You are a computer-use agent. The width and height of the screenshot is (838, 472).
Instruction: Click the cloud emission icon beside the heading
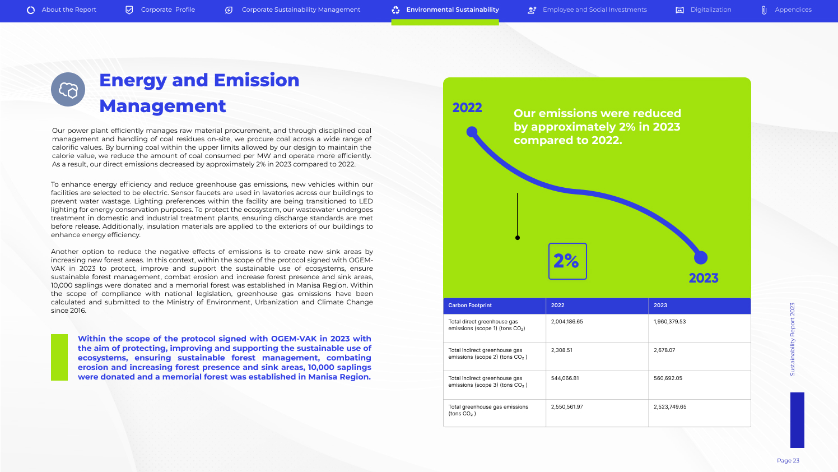[x=68, y=90]
